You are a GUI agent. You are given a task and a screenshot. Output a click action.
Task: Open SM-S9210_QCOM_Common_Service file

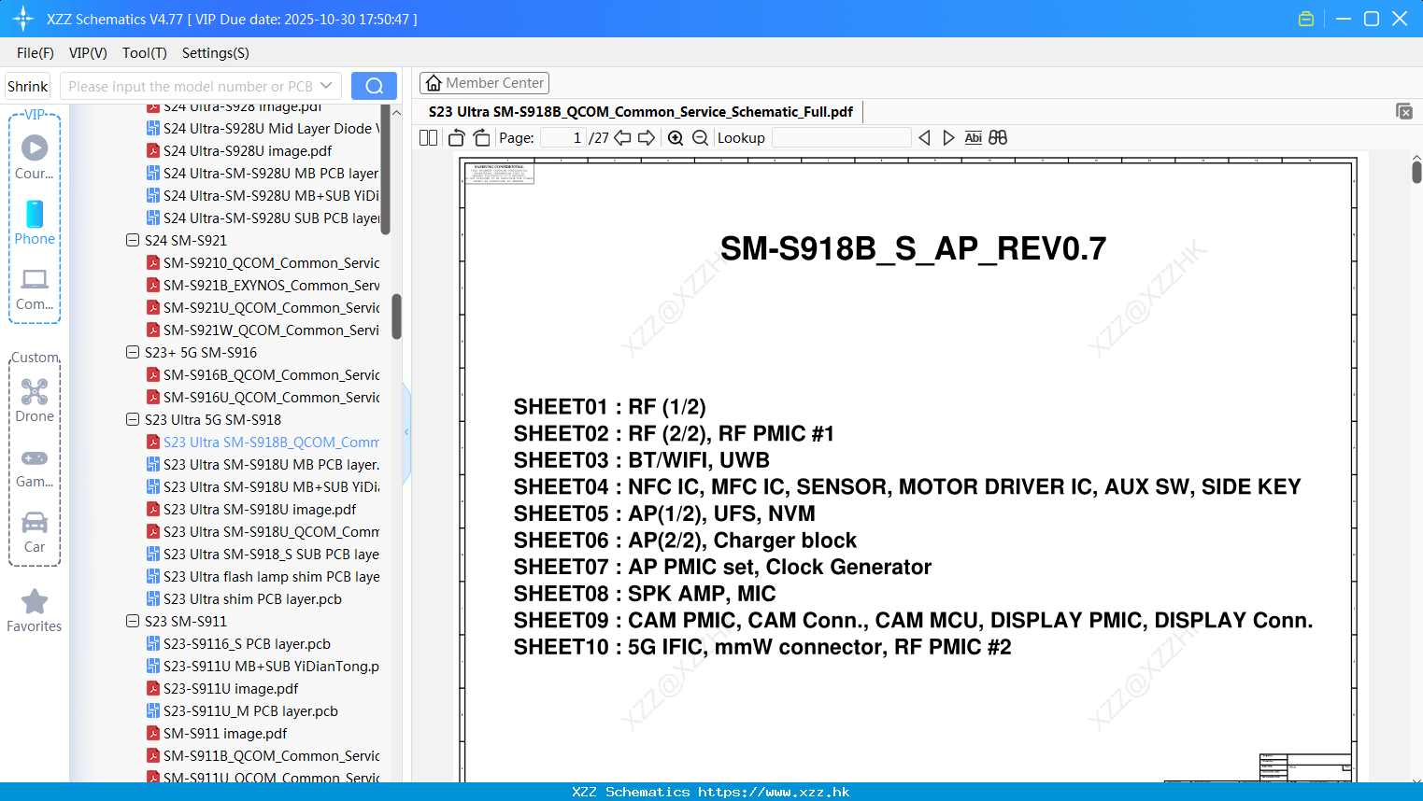[x=263, y=262]
